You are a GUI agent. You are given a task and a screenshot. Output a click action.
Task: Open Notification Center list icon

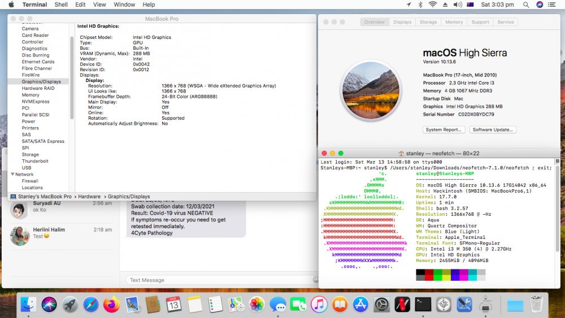pos(551,5)
